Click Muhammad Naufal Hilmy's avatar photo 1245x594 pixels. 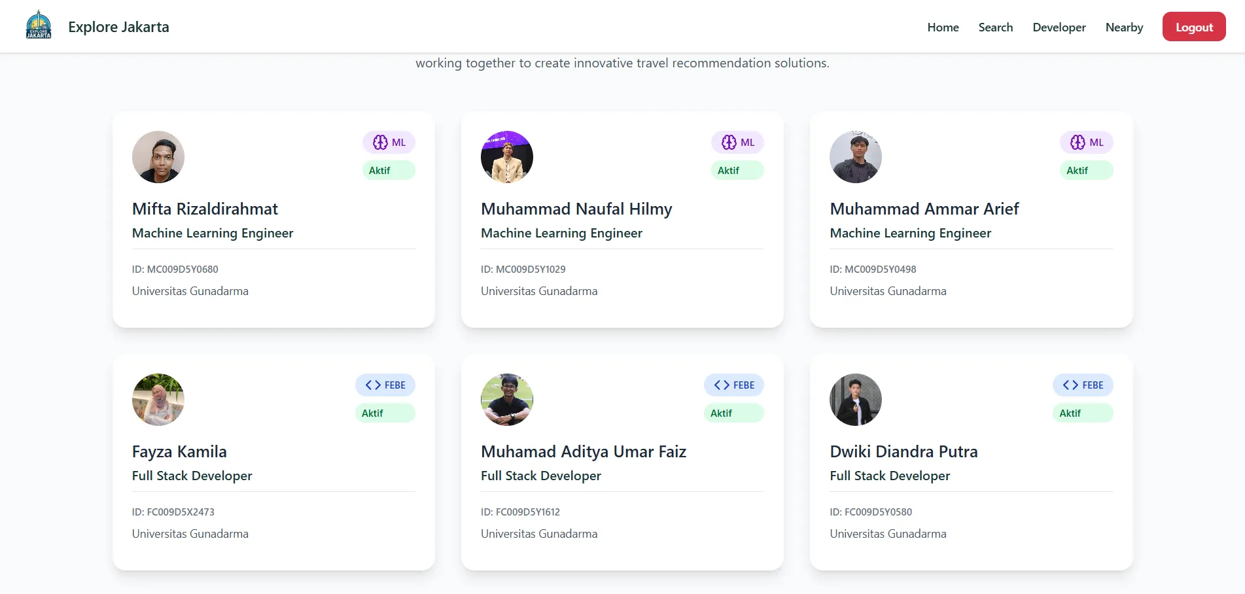(x=507, y=157)
